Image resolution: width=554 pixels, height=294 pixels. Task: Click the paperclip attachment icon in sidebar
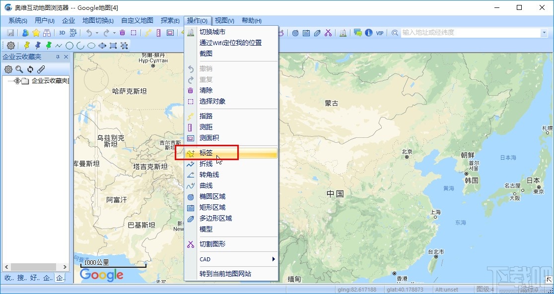41,69
